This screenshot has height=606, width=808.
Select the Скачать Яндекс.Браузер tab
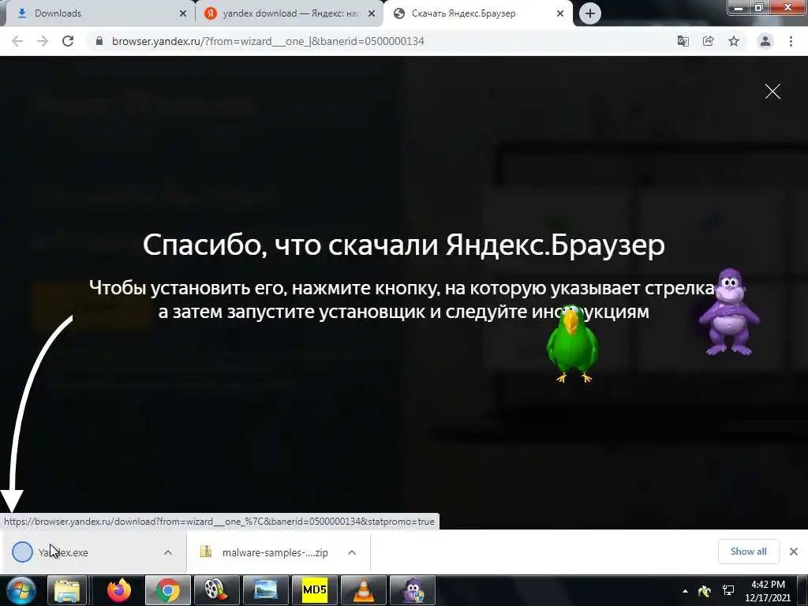point(477,13)
